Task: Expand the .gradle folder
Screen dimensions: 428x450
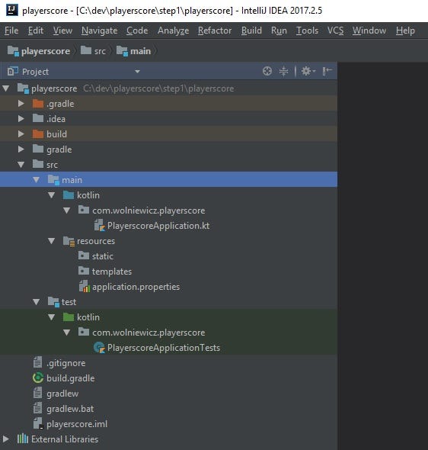Action: [21, 104]
